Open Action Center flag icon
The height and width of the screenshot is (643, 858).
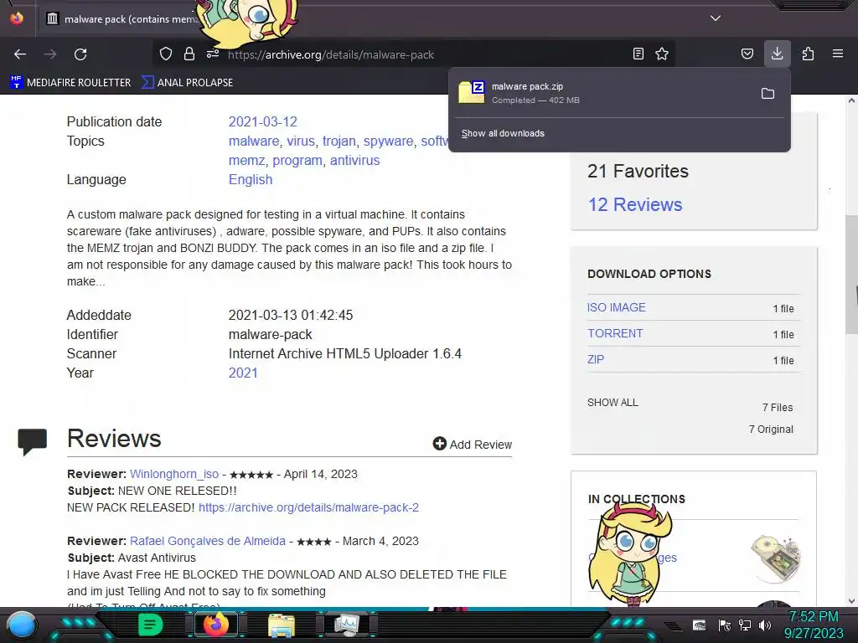[725, 625]
